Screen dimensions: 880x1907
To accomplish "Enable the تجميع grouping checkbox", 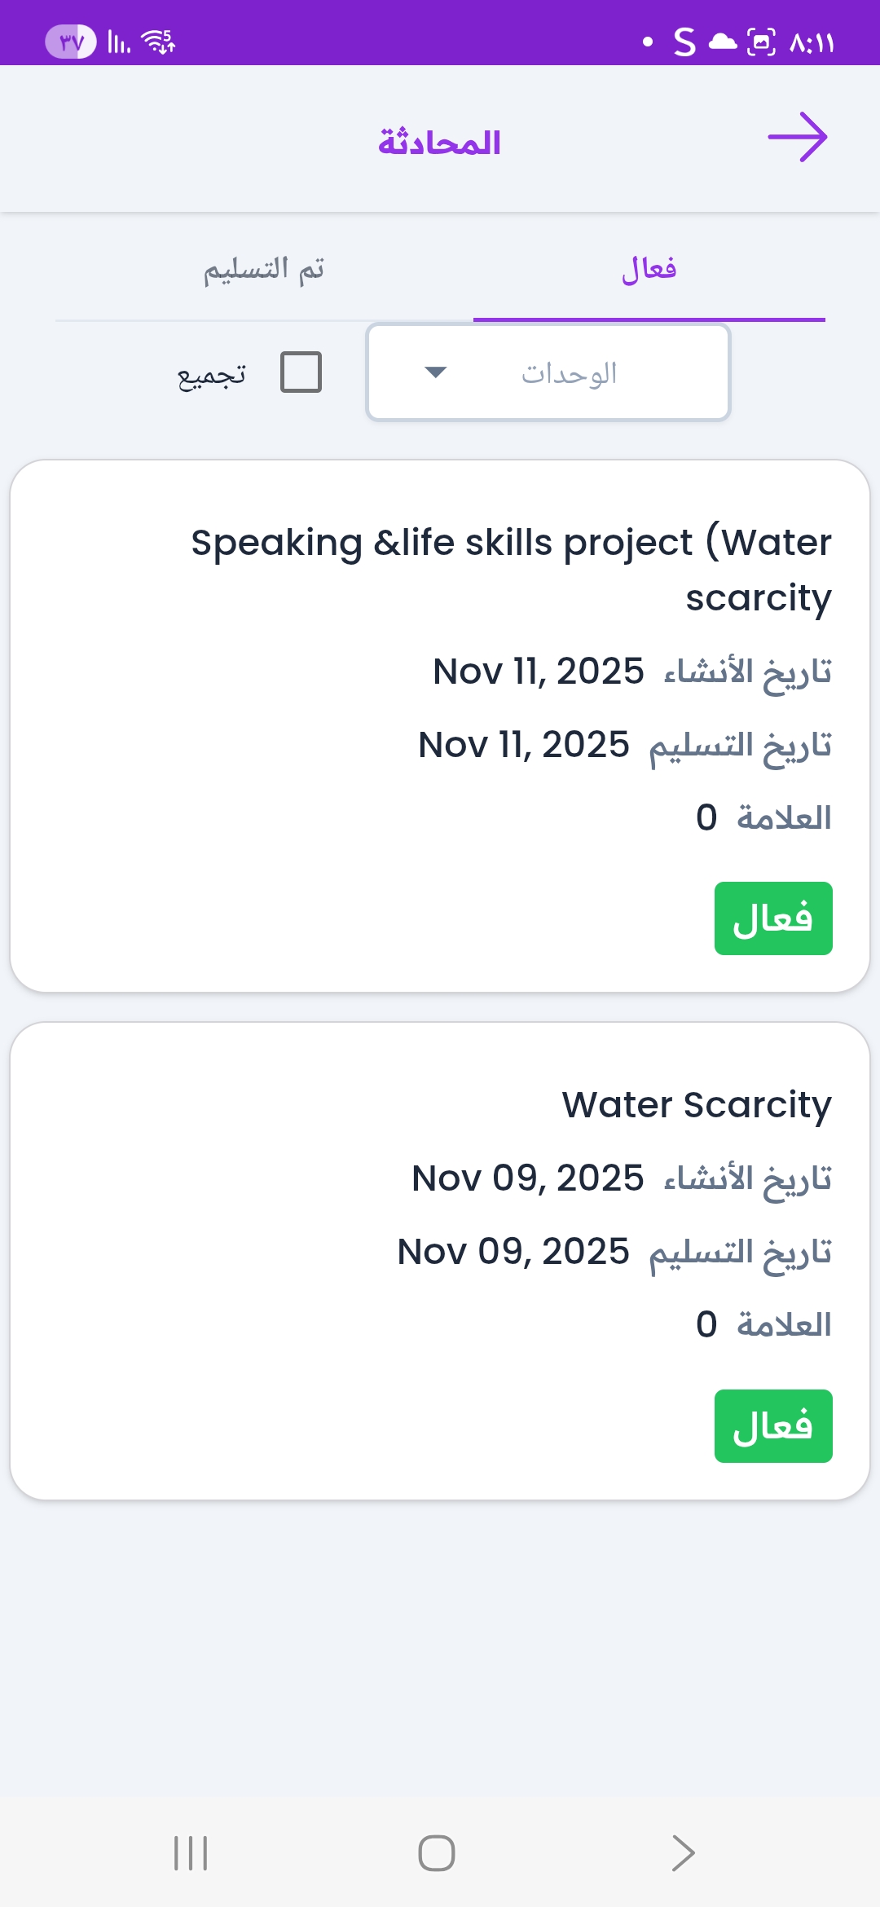I will (301, 372).
